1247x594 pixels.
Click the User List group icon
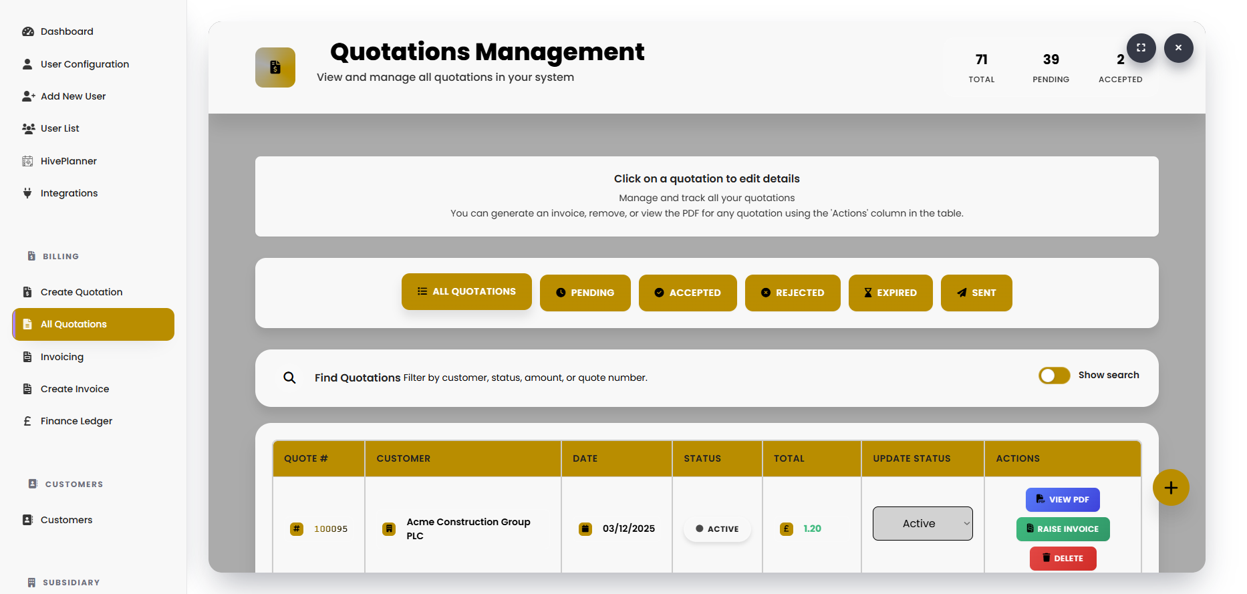point(28,128)
